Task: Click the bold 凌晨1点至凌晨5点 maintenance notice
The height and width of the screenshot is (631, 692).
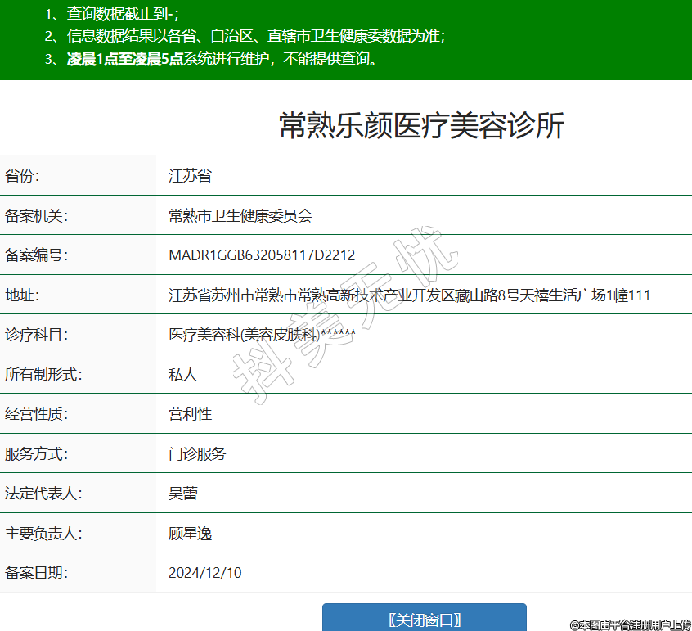Action: click(124, 59)
